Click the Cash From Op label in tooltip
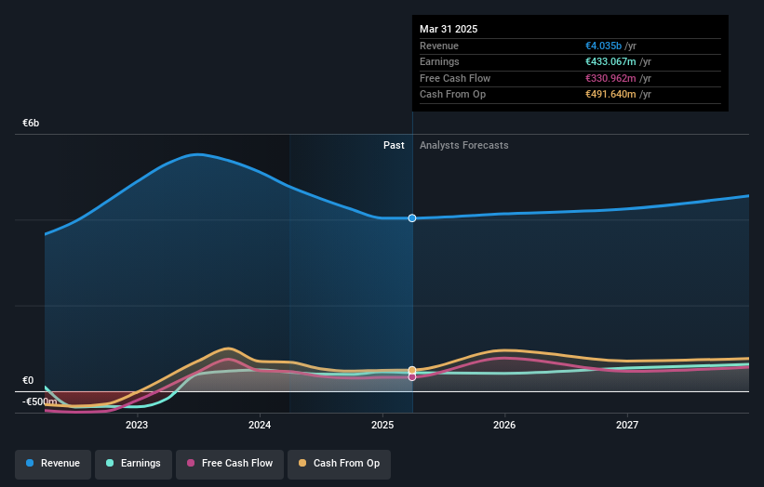 [x=452, y=95]
